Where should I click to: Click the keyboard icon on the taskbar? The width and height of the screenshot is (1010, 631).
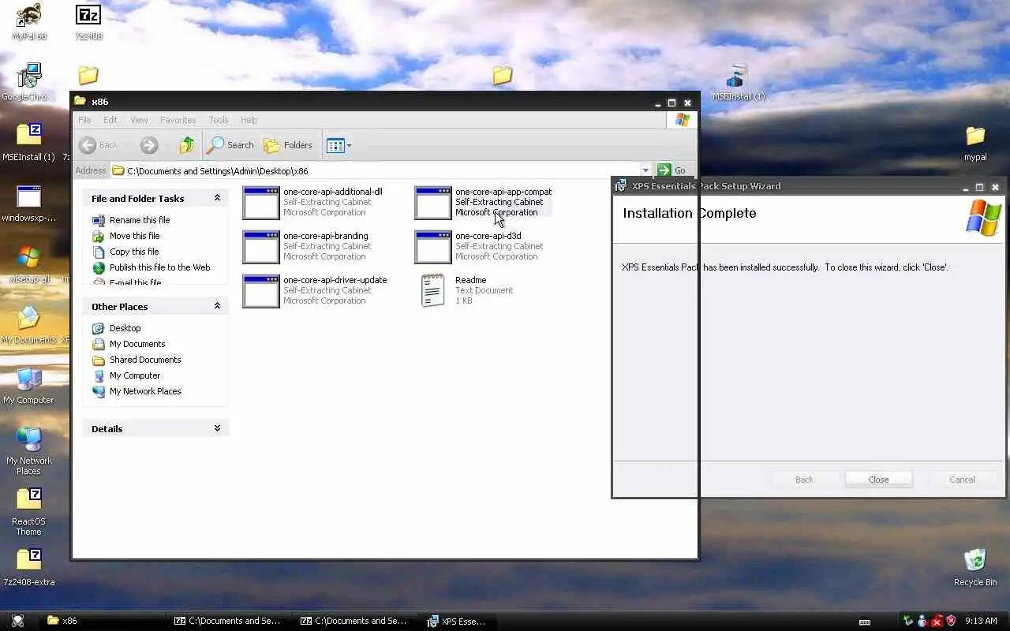[864, 622]
